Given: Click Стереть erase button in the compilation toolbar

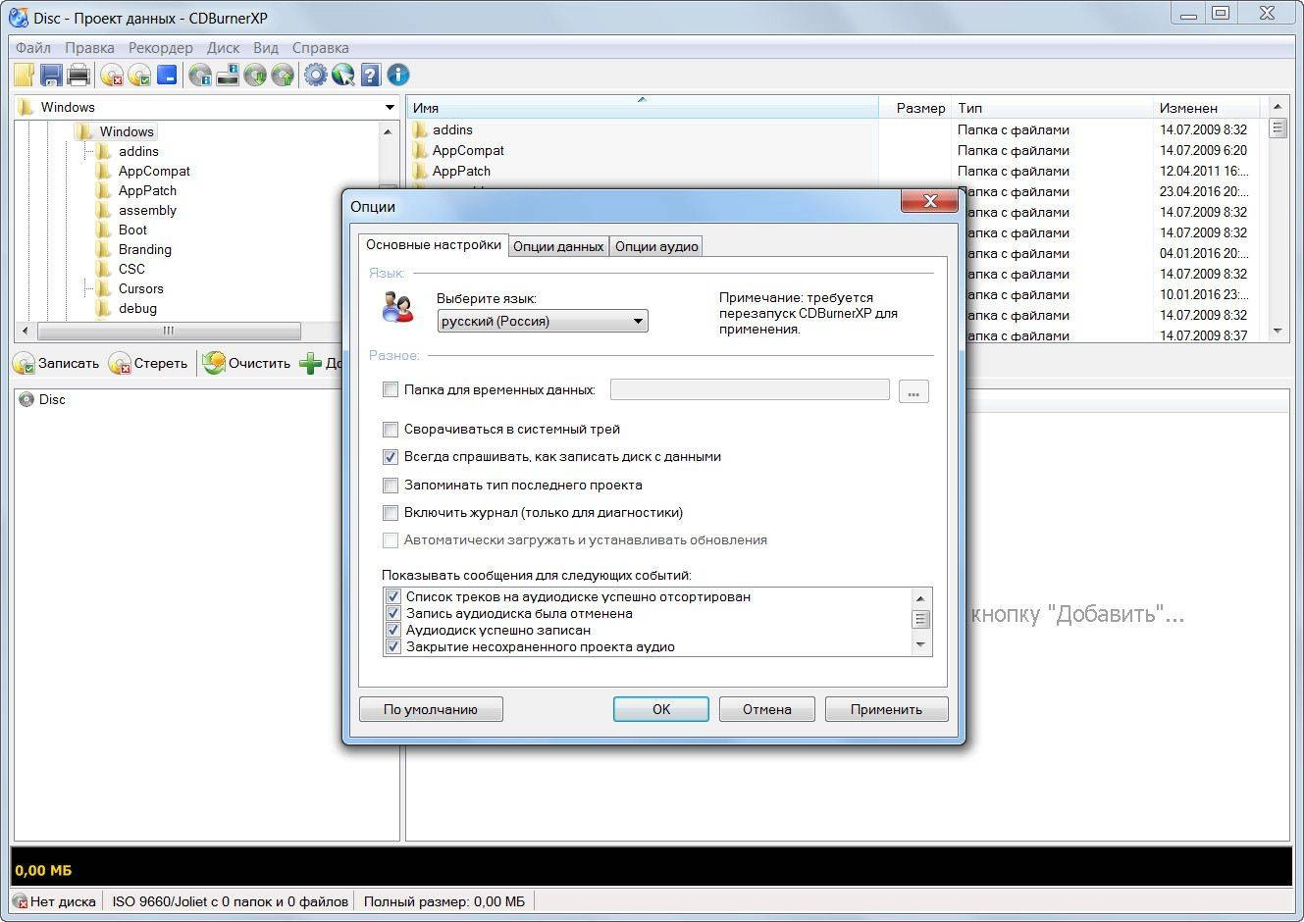Looking at the screenshot, I should click(x=149, y=363).
